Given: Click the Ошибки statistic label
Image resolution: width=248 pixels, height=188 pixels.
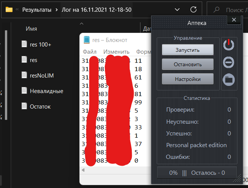Looking at the screenshot, I should point(178,157).
